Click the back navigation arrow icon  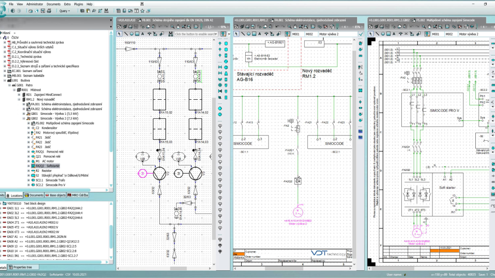coord(12,10)
